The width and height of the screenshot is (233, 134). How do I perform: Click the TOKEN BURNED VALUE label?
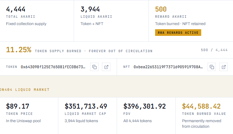[x=204, y=114]
